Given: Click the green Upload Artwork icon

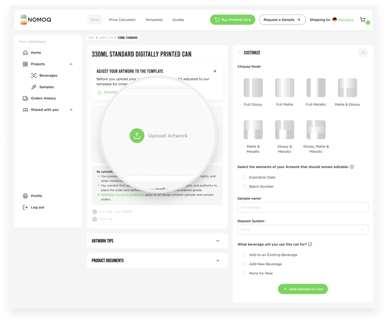Looking at the screenshot, I should 137,135.
